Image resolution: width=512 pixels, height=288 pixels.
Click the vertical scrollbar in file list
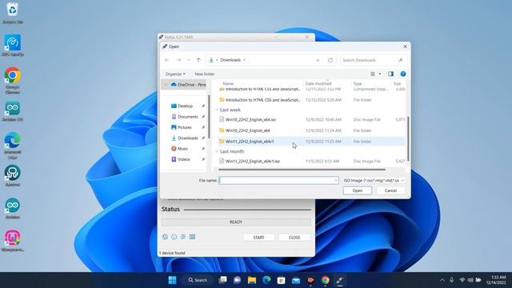coord(408,138)
